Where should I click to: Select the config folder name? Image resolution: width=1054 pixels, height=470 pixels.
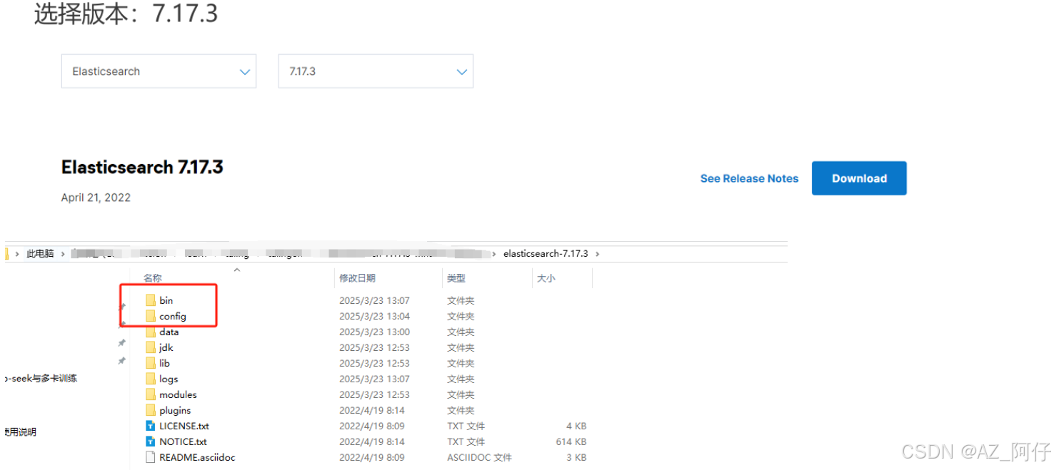pyautogui.click(x=173, y=316)
